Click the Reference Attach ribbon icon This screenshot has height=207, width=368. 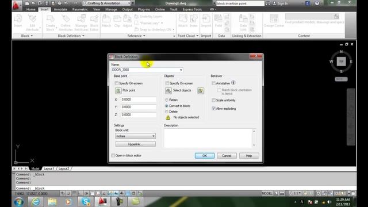click(x=106, y=19)
